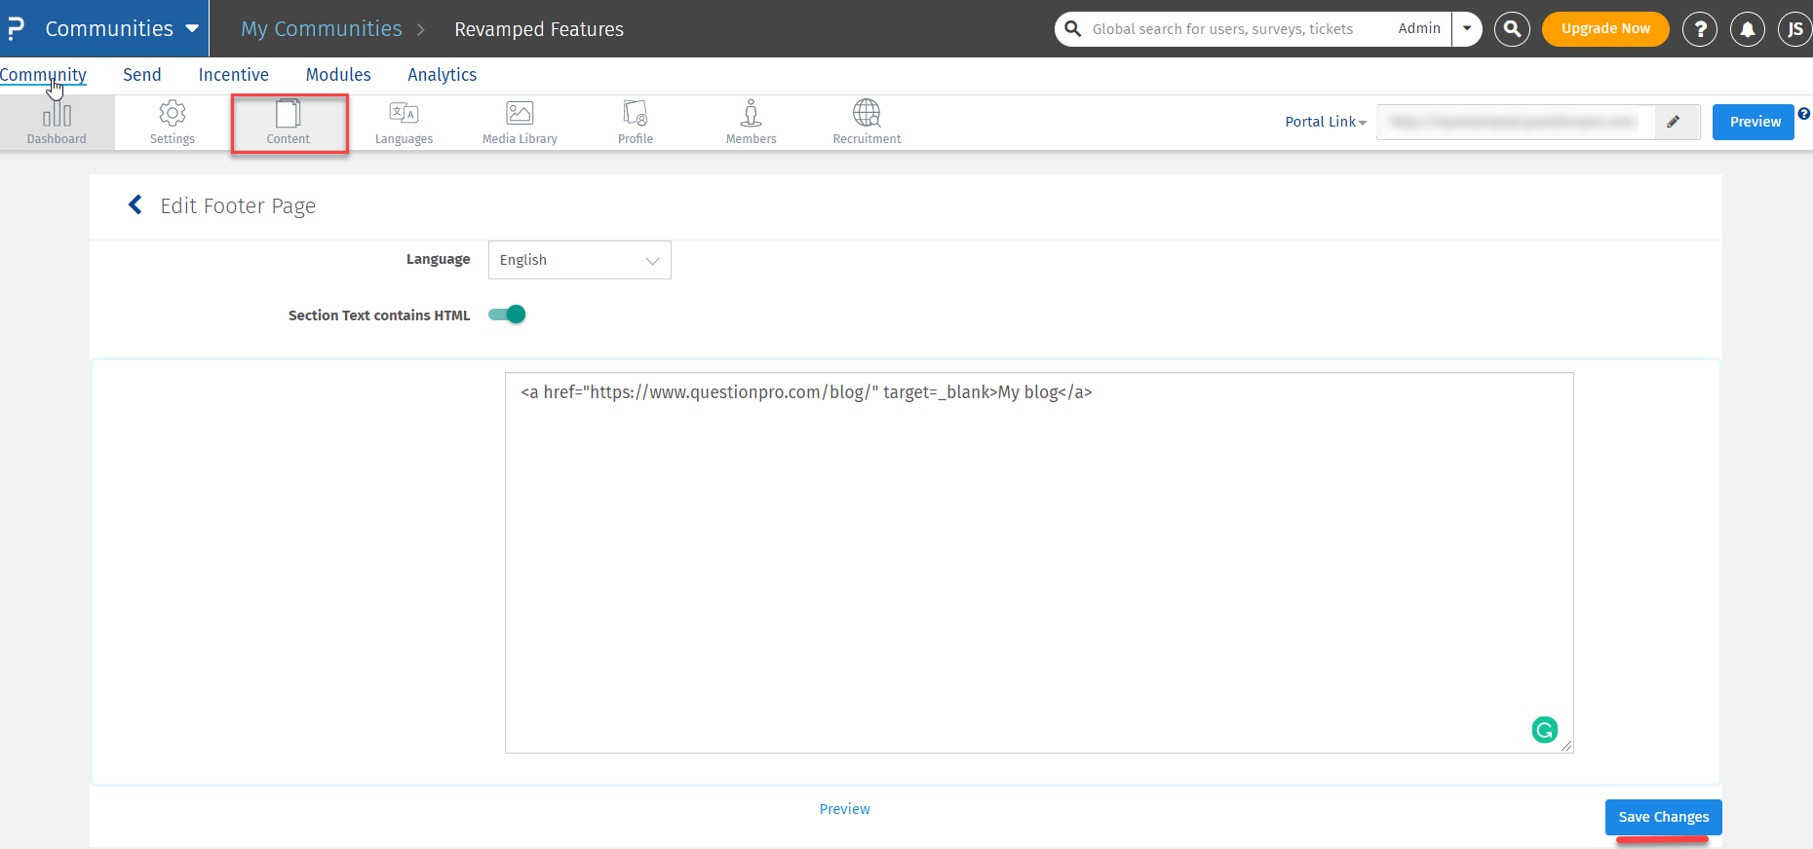Grab the text area resize handle
This screenshot has width=1813, height=849.
click(x=1566, y=746)
